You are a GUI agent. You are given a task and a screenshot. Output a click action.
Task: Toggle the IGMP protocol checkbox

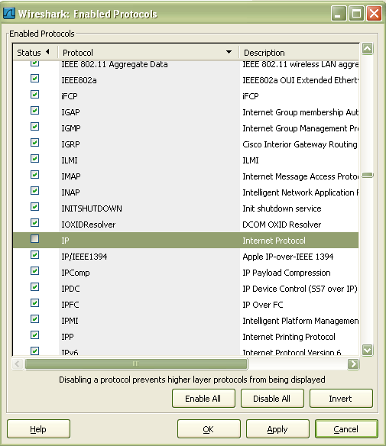(x=34, y=126)
